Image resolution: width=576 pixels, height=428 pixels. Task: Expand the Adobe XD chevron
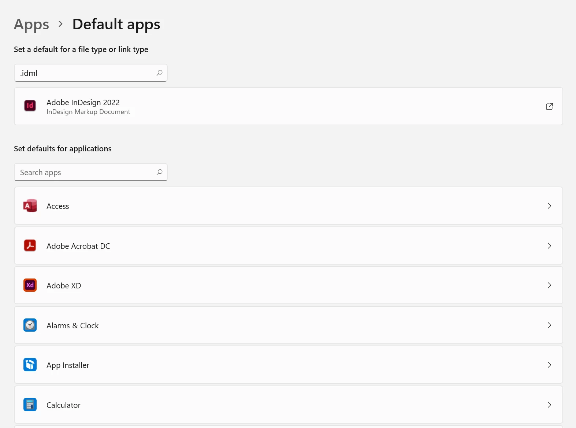point(549,285)
